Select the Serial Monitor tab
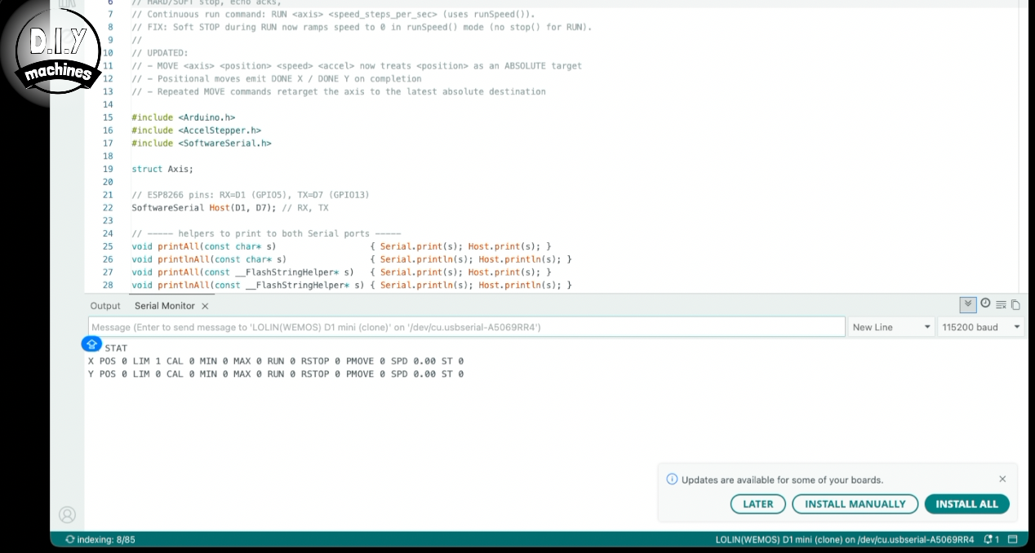Screen dimensions: 1035x553 [165, 306]
